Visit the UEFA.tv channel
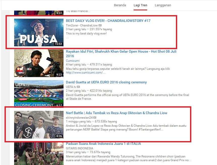The height and width of the screenshot is (165, 217). point(71,87)
